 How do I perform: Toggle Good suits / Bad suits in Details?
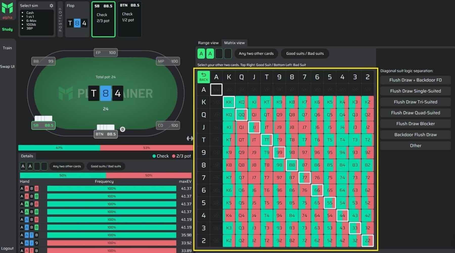pyautogui.click(x=106, y=166)
